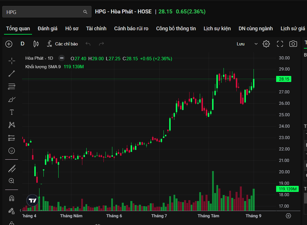Select Công bố thông tin tab
This screenshot has height=225, width=307.
click(176, 29)
